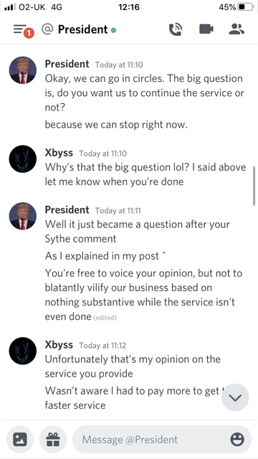Tap Xbyss's avatar at 11:12 message
The width and height of the screenshot is (258, 459).
[23, 351]
